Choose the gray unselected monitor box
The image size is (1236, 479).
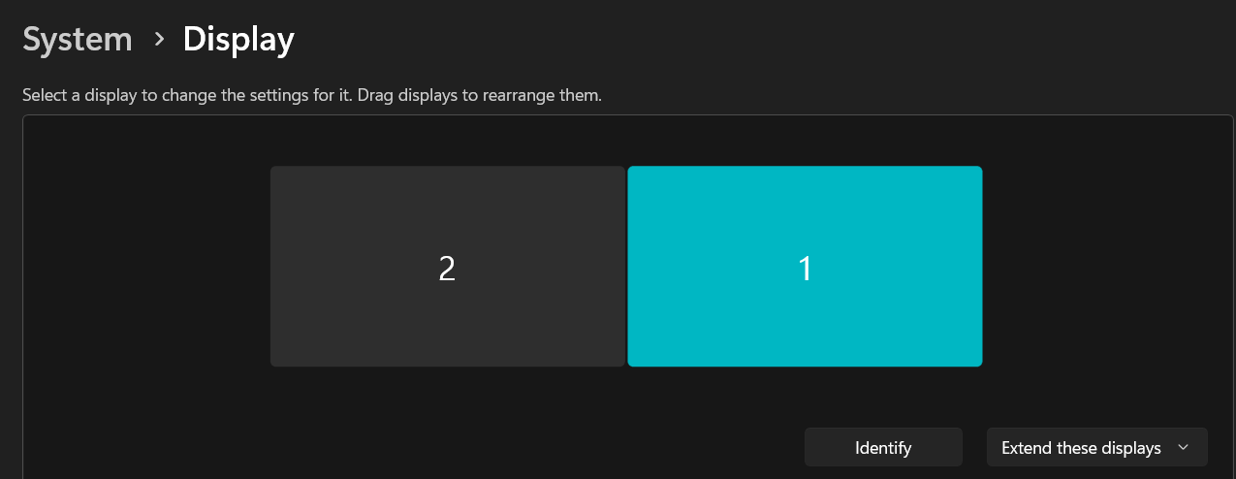pos(447,267)
